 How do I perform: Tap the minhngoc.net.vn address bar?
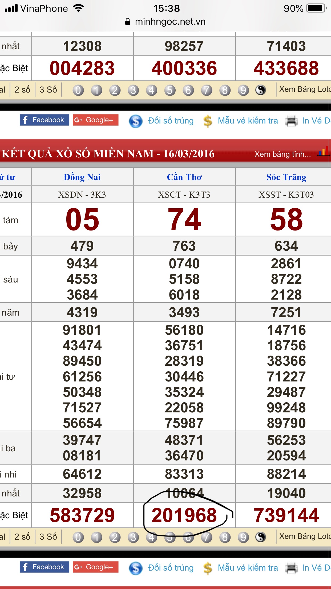165,22
